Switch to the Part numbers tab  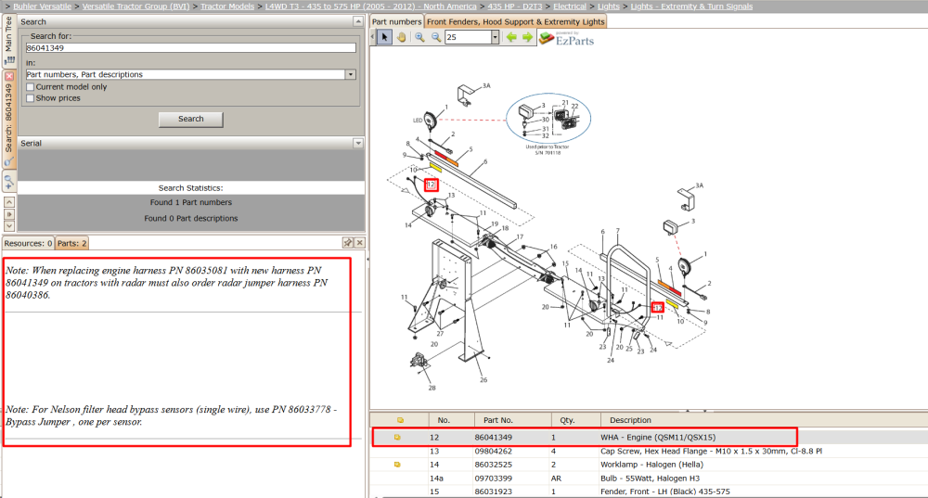pos(396,21)
